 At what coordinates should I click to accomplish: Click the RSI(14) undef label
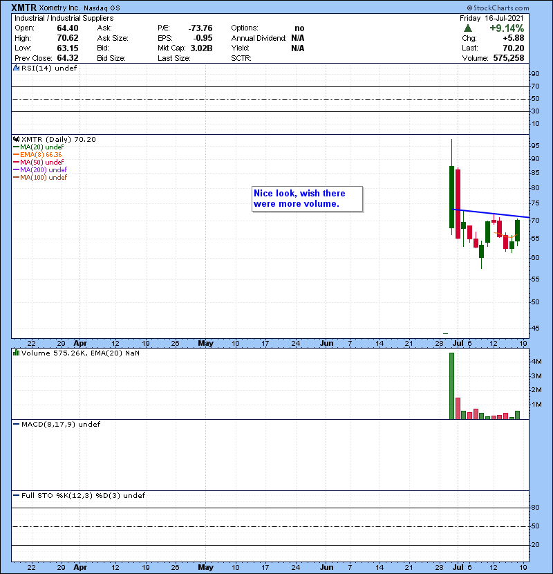point(49,68)
